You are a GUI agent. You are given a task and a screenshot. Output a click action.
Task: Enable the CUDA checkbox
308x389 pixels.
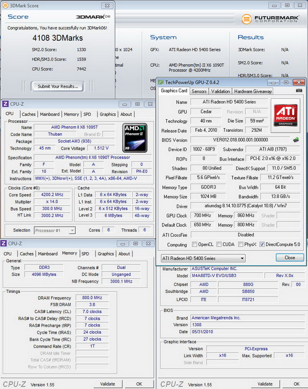click(219, 245)
